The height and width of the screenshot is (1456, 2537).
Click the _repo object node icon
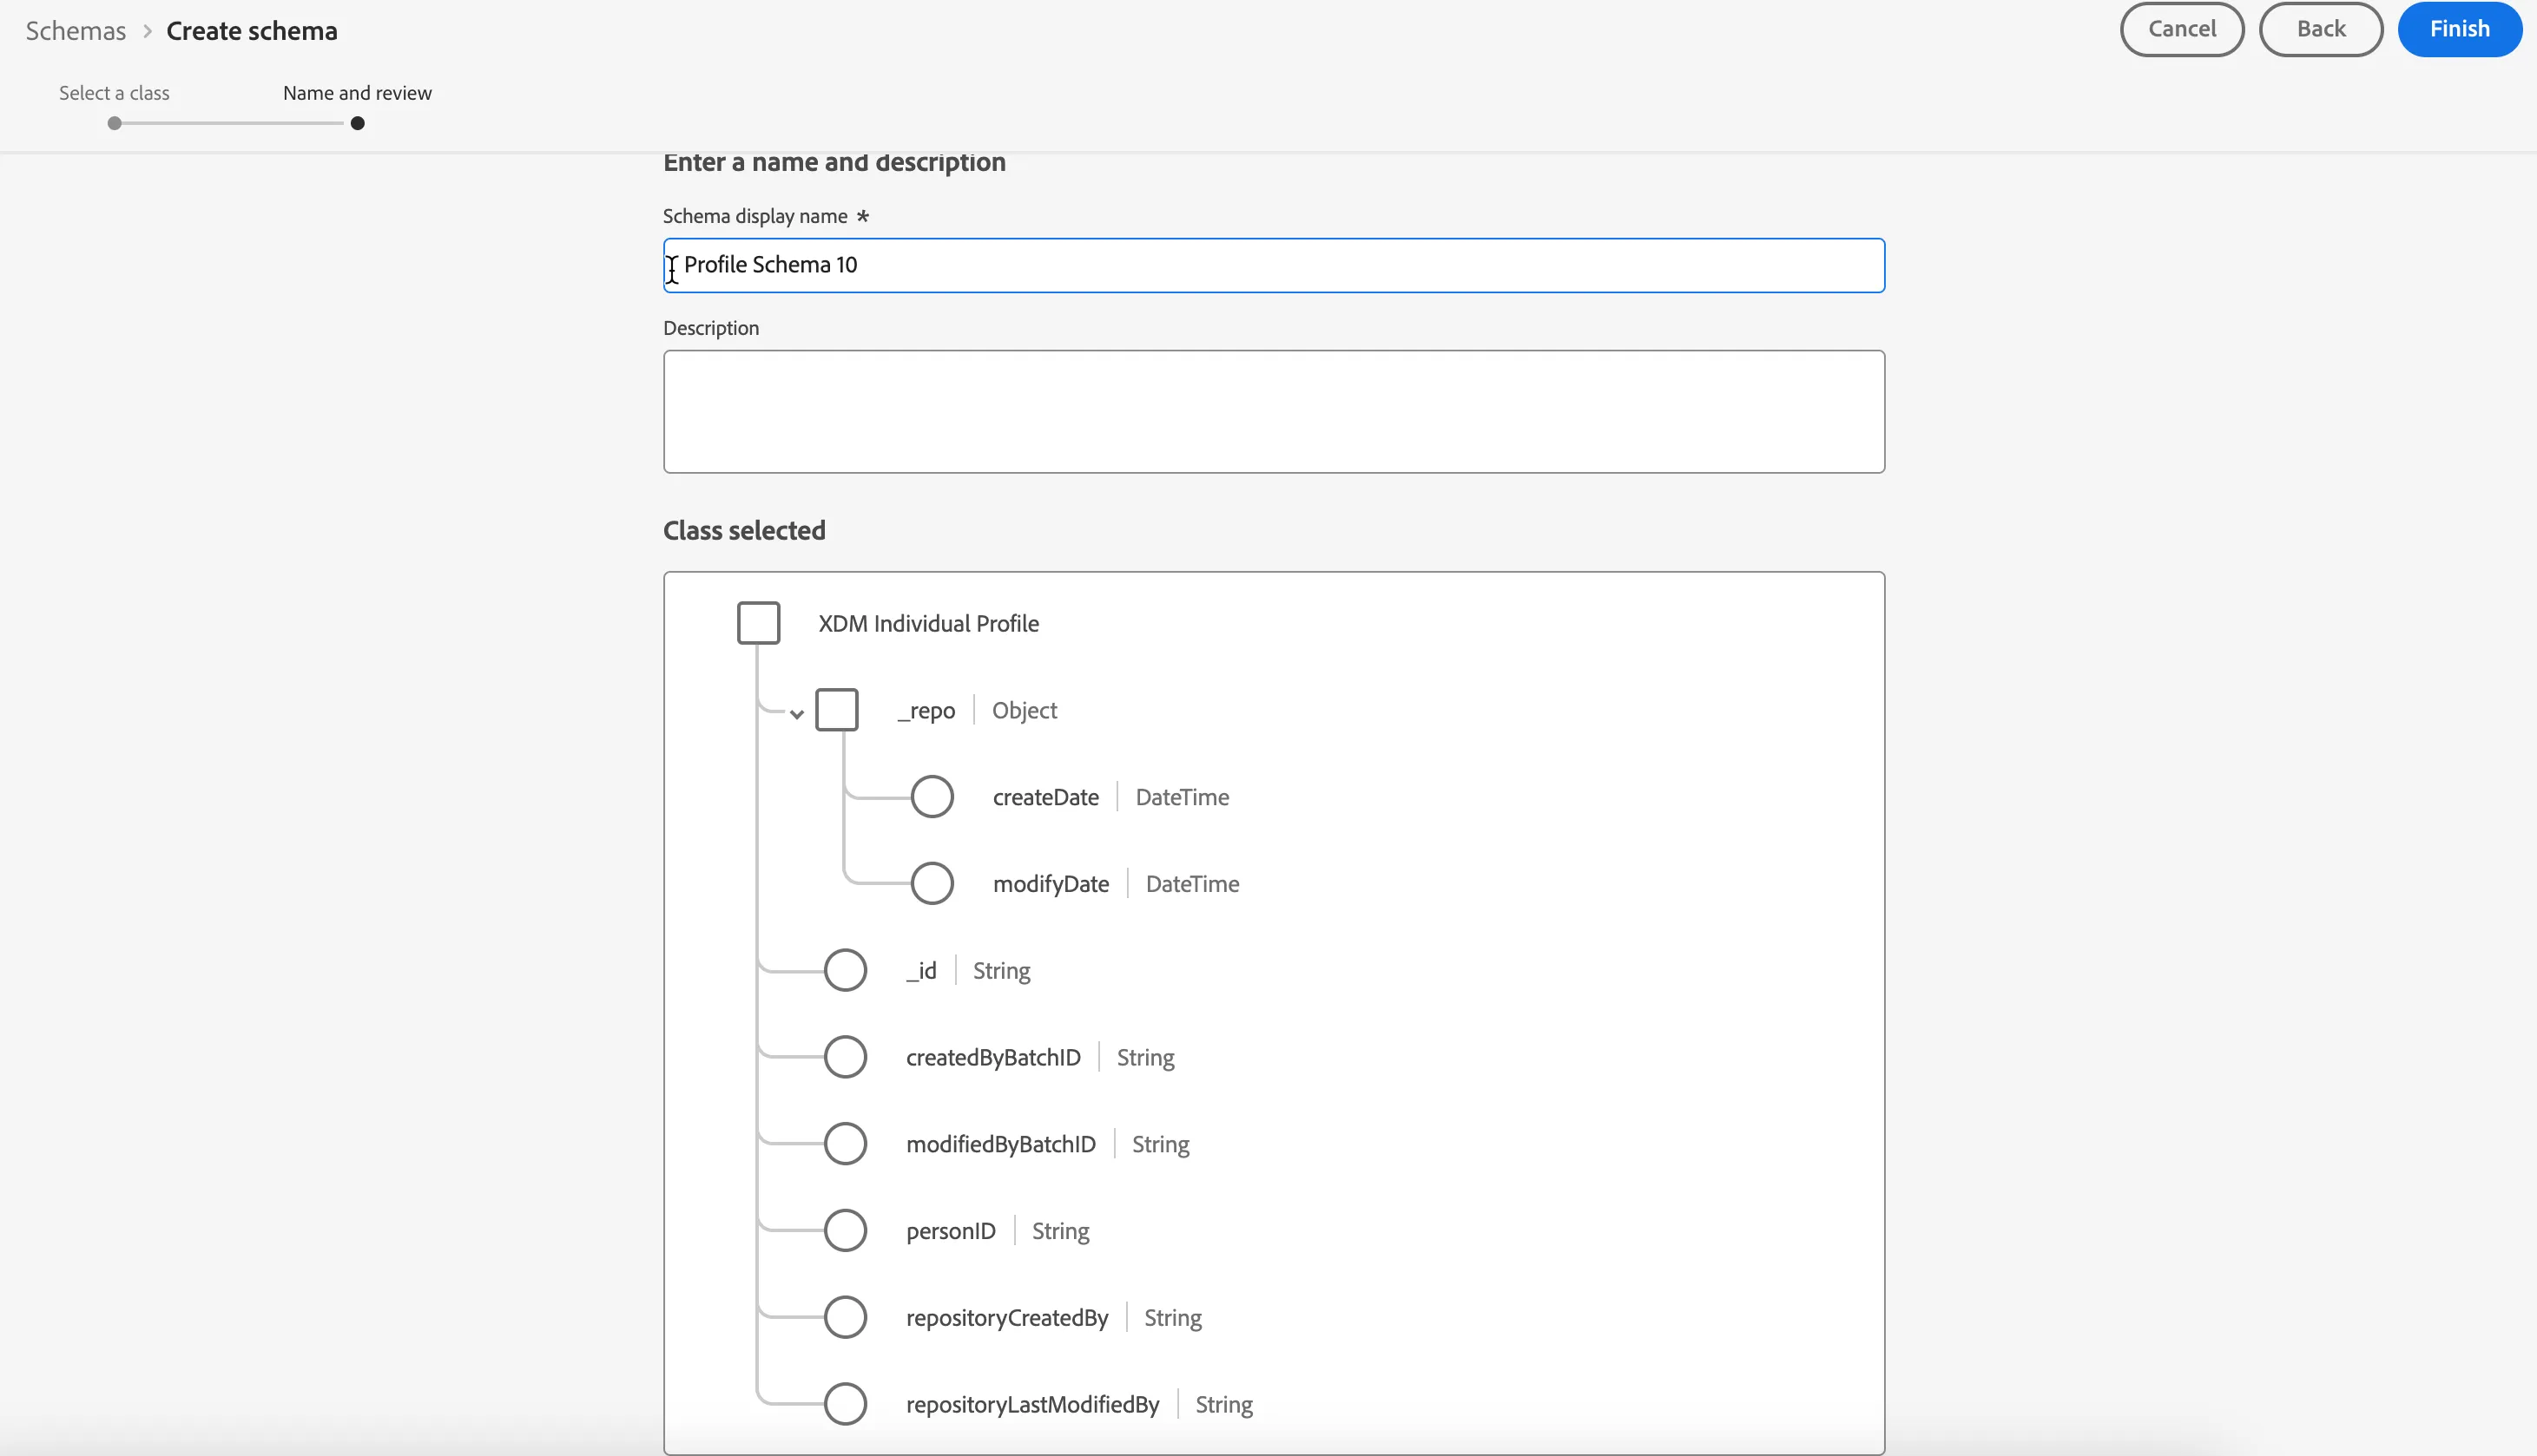836,710
